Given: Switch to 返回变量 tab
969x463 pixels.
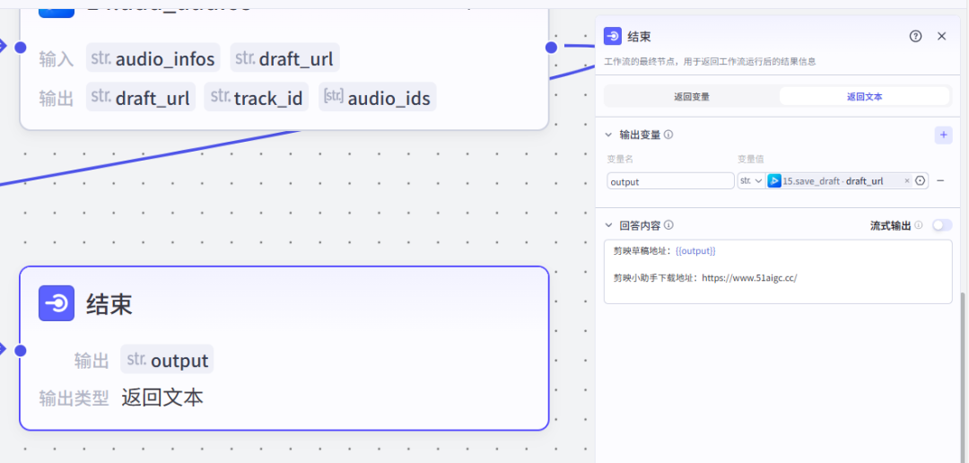Looking at the screenshot, I should pyautogui.click(x=692, y=96).
